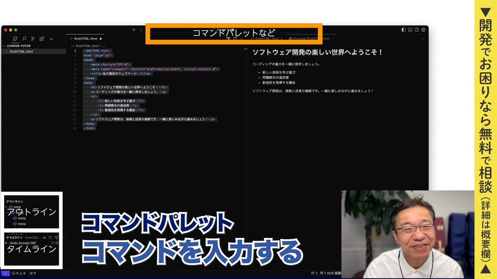Pin the current timeline icon
The height and width of the screenshot is (279, 497).
(44, 238)
